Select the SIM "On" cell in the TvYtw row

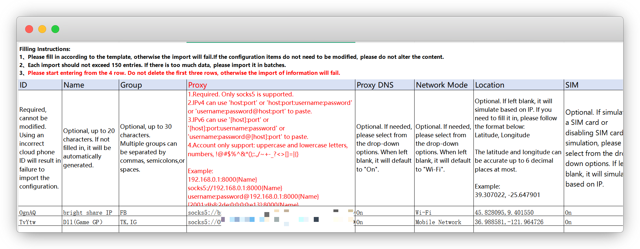tap(594, 221)
